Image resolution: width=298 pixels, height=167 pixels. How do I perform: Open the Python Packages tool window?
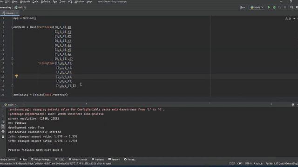pyautogui.click(x=41, y=160)
